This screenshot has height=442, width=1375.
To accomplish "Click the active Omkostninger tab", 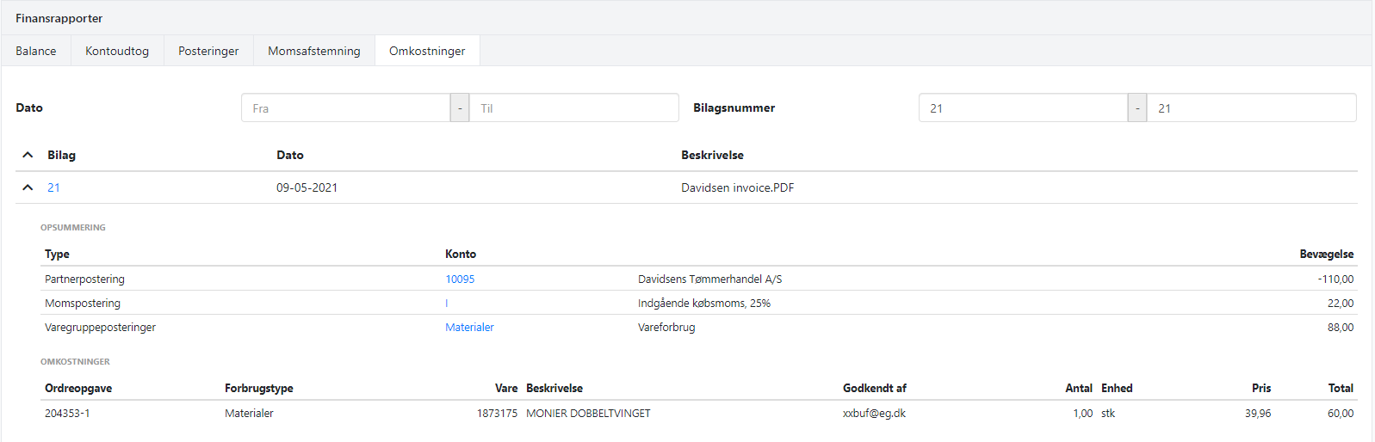I will tap(427, 51).
